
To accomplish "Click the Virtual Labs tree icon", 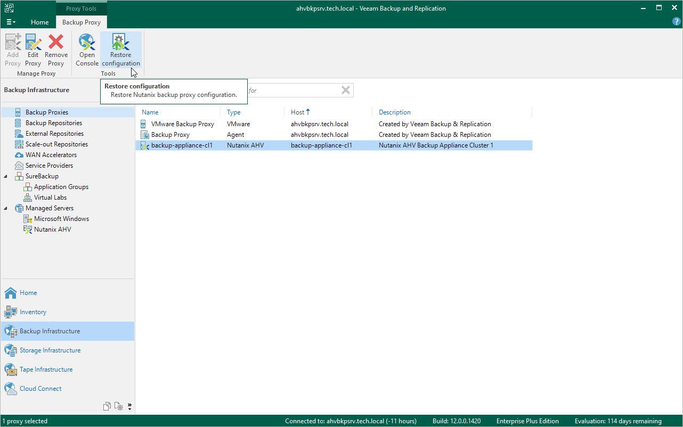I will pyautogui.click(x=28, y=198).
